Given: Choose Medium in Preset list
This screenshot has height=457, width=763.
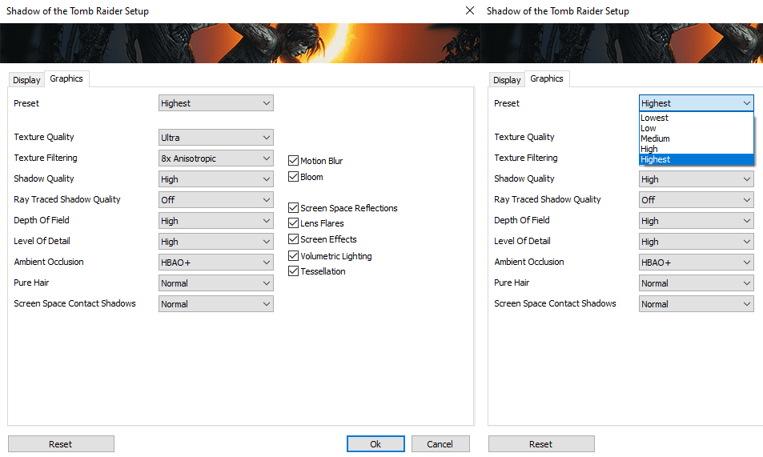Looking at the screenshot, I should pyautogui.click(x=696, y=138).
